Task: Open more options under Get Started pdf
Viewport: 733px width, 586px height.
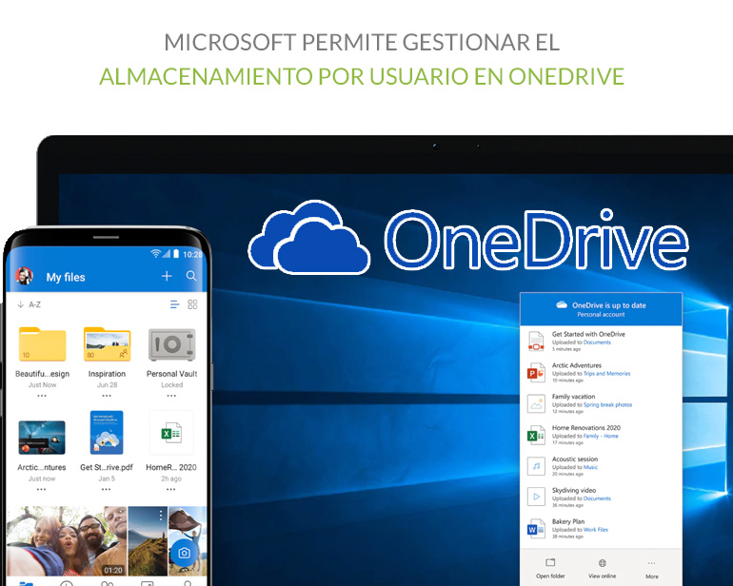Action: coord(106,489)
